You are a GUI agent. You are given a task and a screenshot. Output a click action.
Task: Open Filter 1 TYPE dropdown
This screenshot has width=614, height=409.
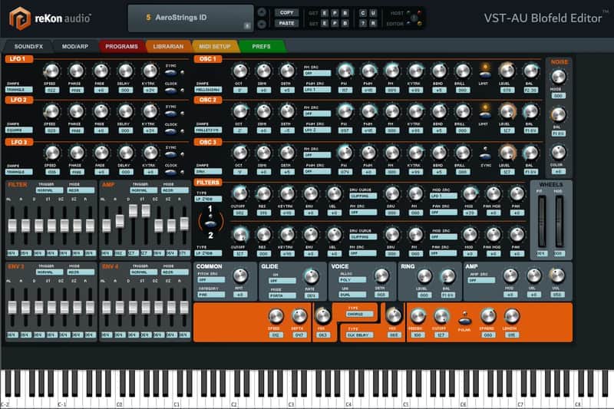coord(208,200)
